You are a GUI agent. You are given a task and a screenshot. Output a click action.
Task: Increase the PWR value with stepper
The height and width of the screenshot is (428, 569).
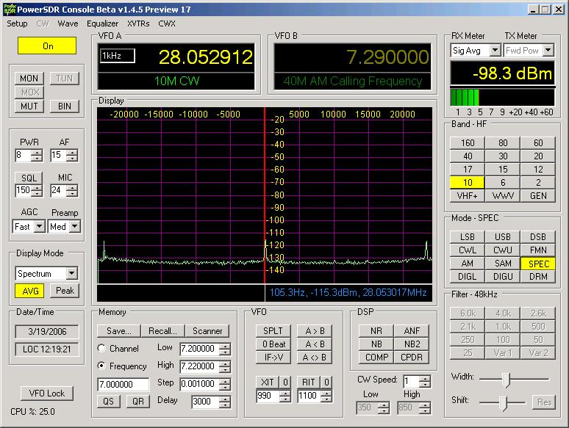click(37, 152)
